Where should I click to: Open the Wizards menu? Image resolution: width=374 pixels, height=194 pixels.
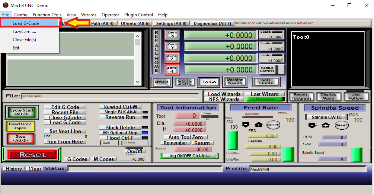tap(89, 15)
